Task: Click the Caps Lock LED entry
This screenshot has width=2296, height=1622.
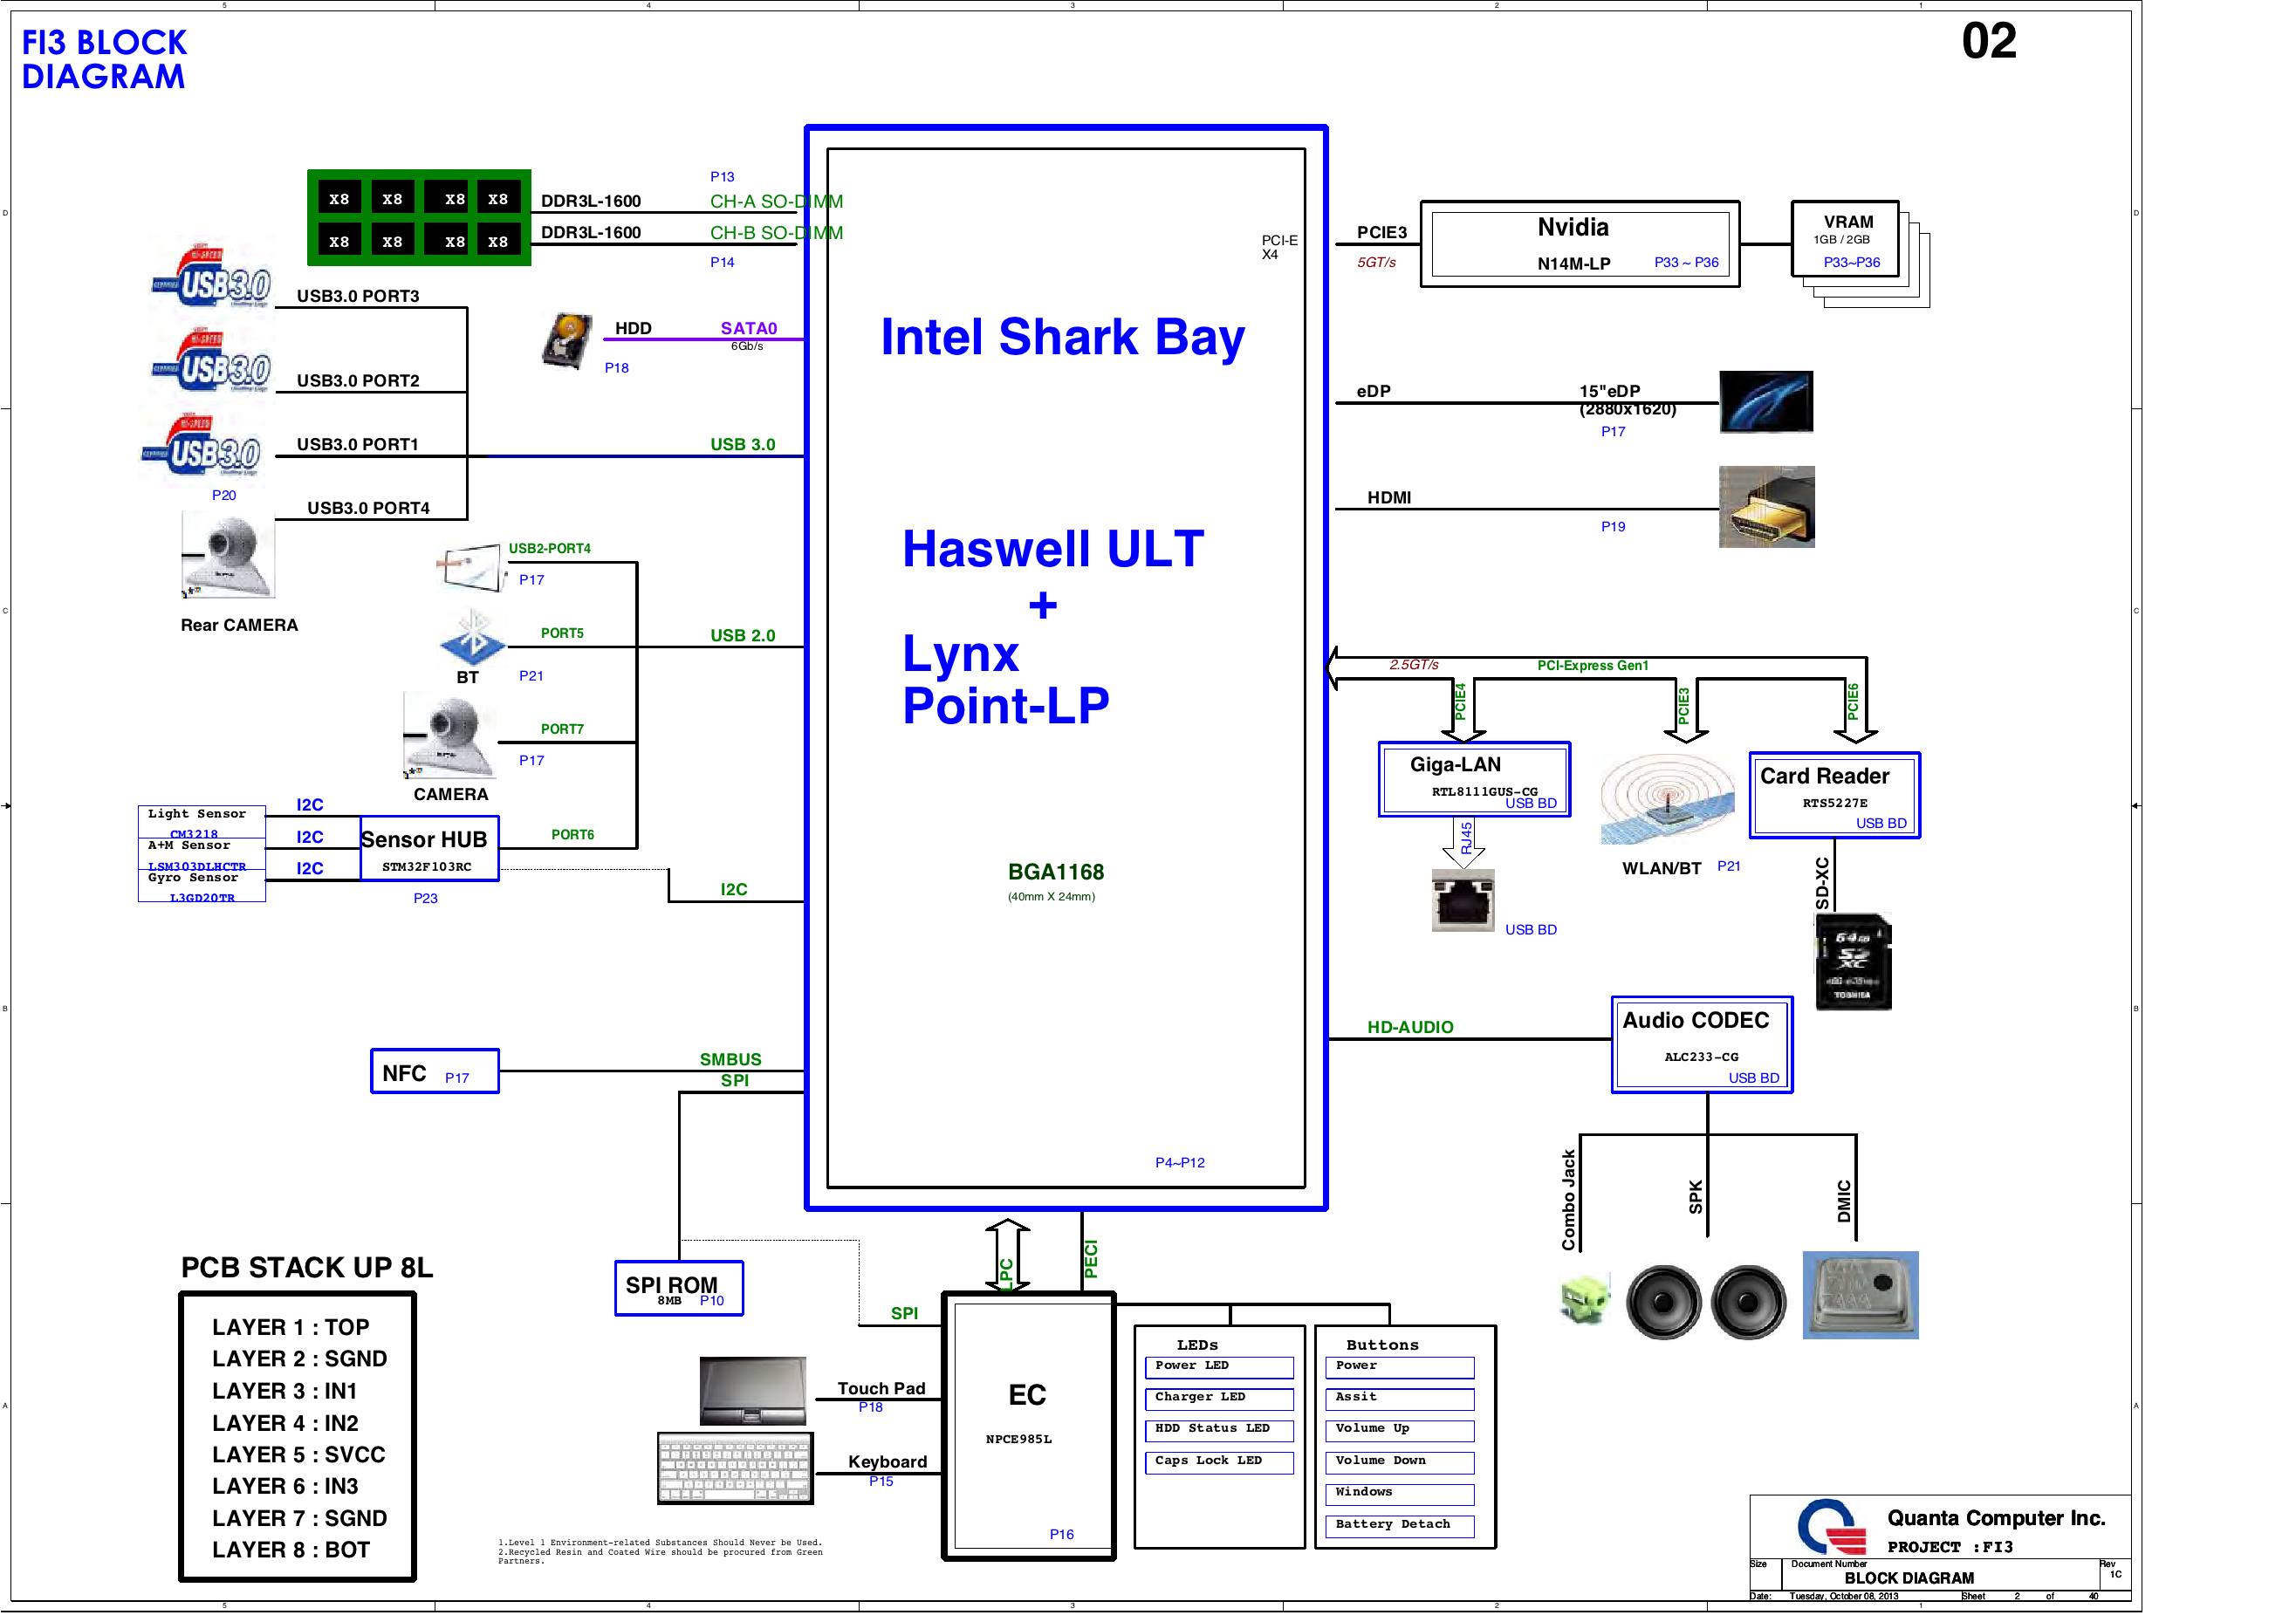Action: [x=1218, y=1463]
